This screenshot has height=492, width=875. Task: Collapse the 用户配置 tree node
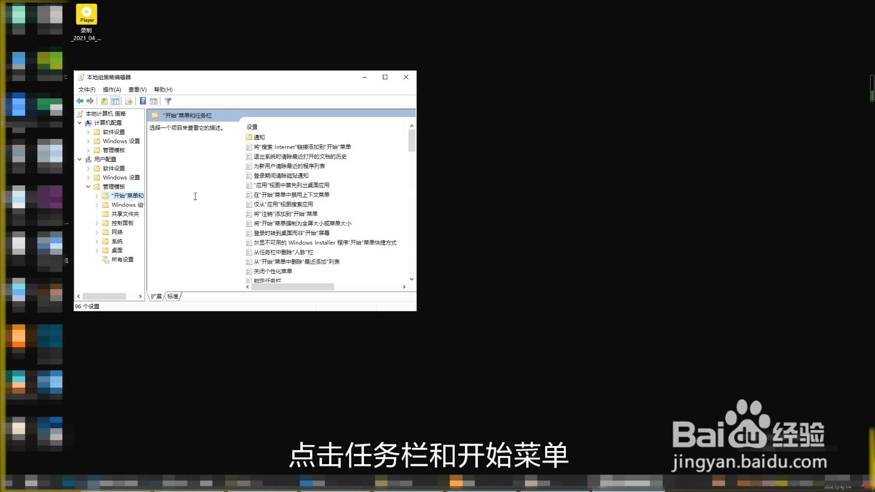coord(79,160)
